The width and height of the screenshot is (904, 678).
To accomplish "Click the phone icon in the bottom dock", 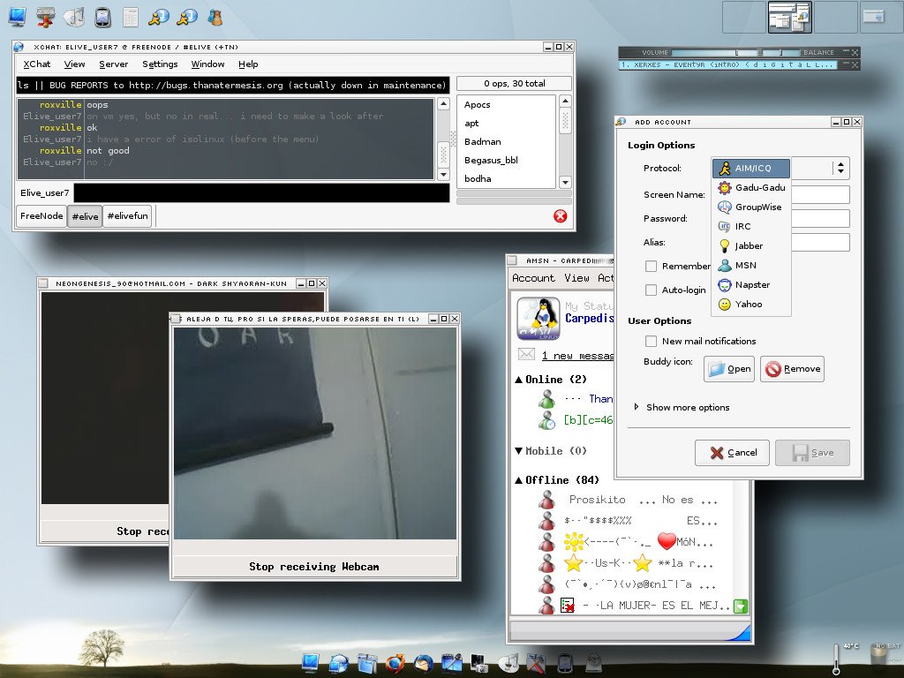I will click(564, 663).
